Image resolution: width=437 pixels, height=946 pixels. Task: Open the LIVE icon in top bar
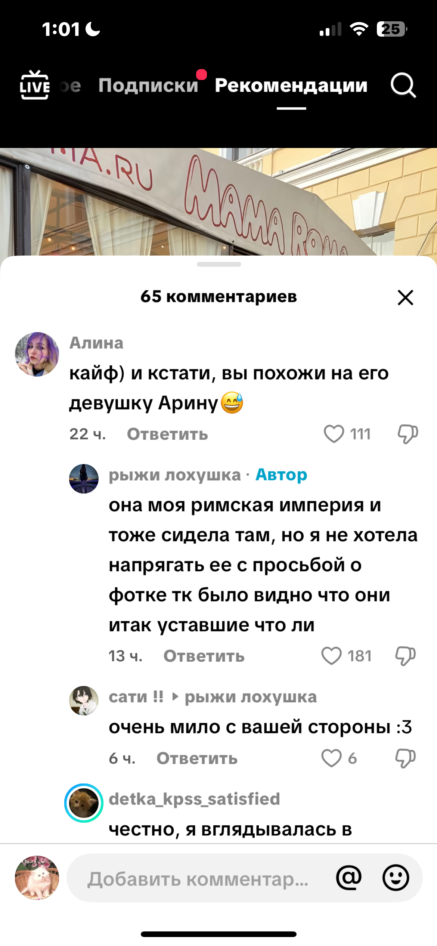click(x=34, y=85)
